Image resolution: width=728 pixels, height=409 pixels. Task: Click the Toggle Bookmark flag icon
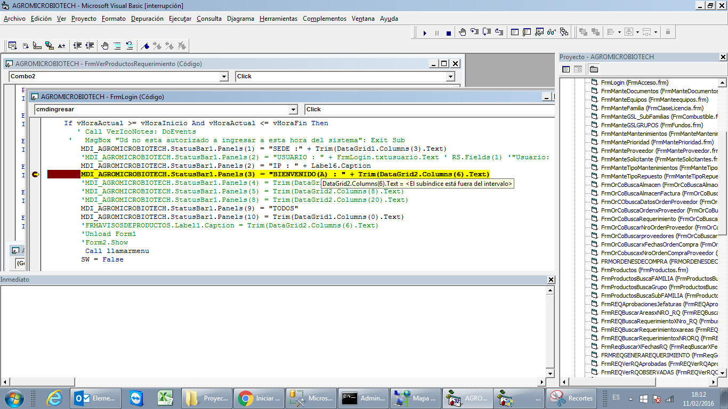(x=145, y=46)
